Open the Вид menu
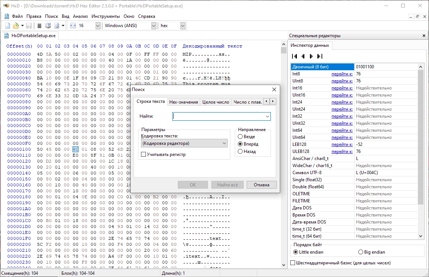Viewport: 429px width, 277px height. (65, 16)
